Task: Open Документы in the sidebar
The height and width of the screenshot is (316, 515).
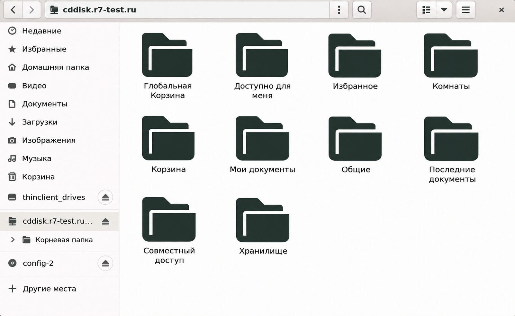Action: [59, 104]
